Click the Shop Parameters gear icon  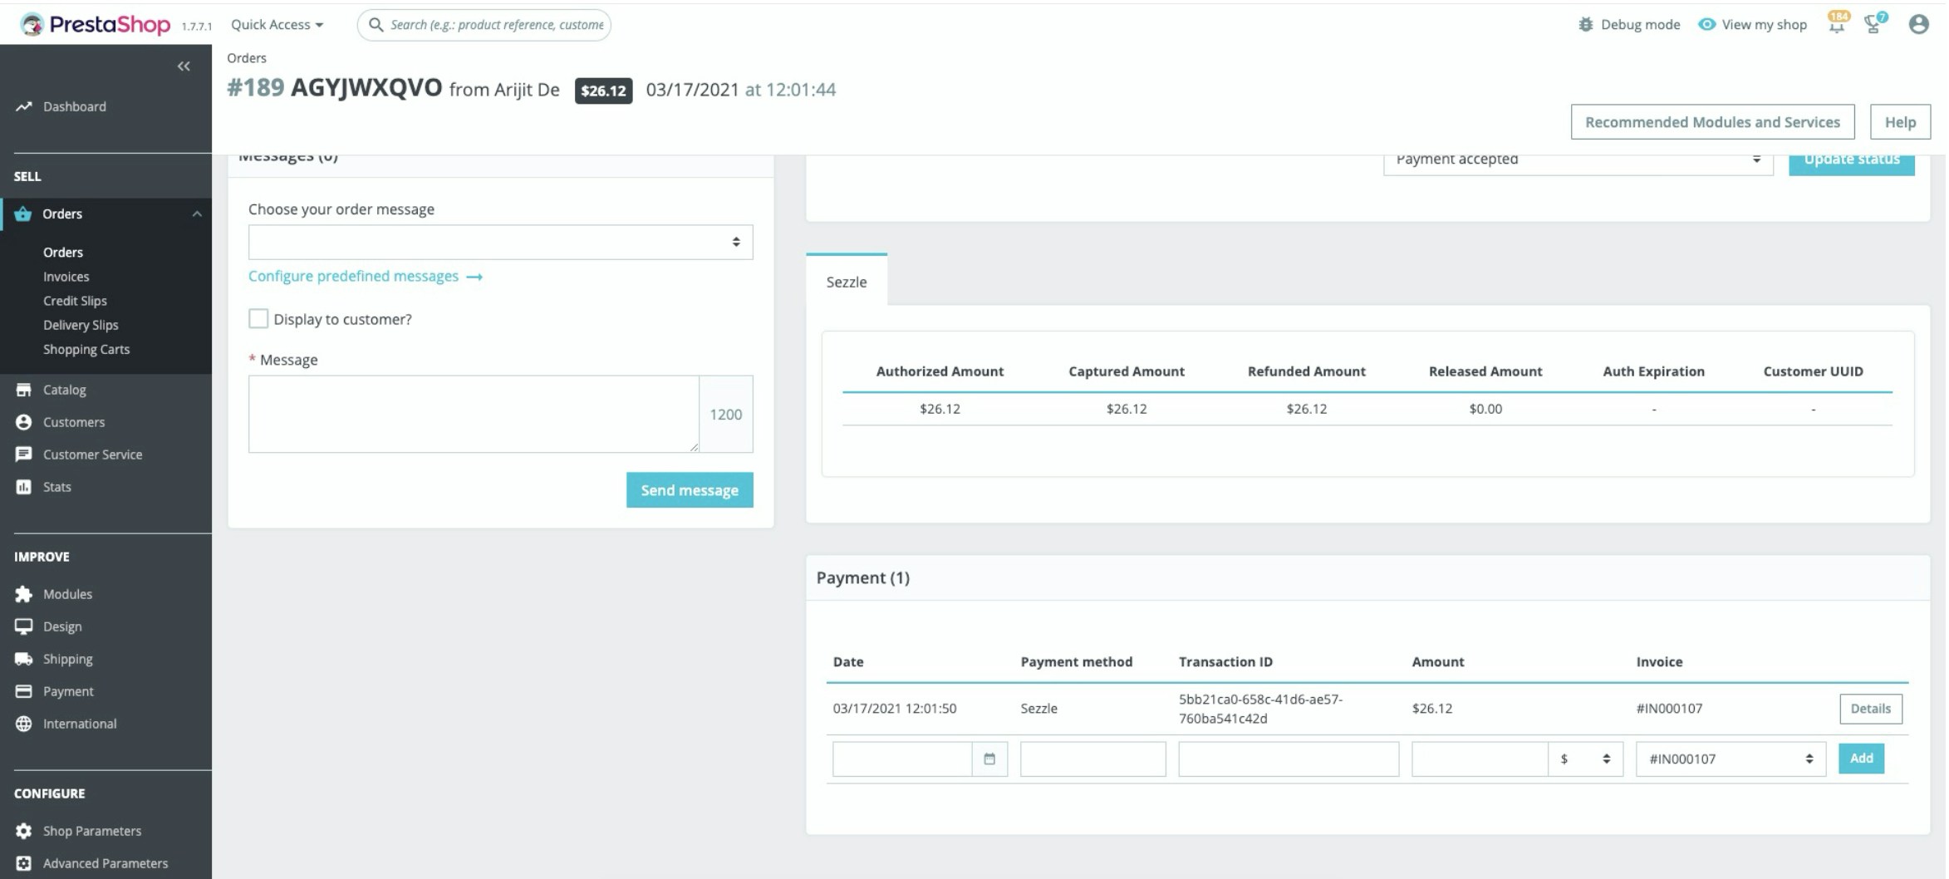[24, 831]
